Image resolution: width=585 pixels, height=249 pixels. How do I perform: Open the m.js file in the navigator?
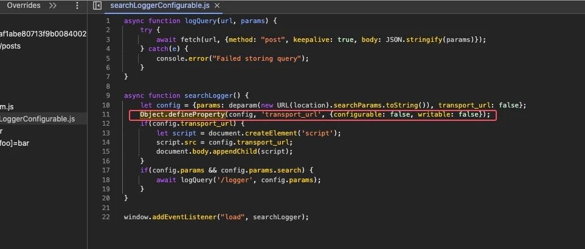tap(7, 107)
